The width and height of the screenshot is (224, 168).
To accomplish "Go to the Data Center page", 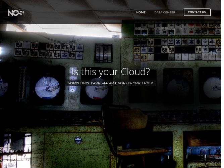I will 165,12.
